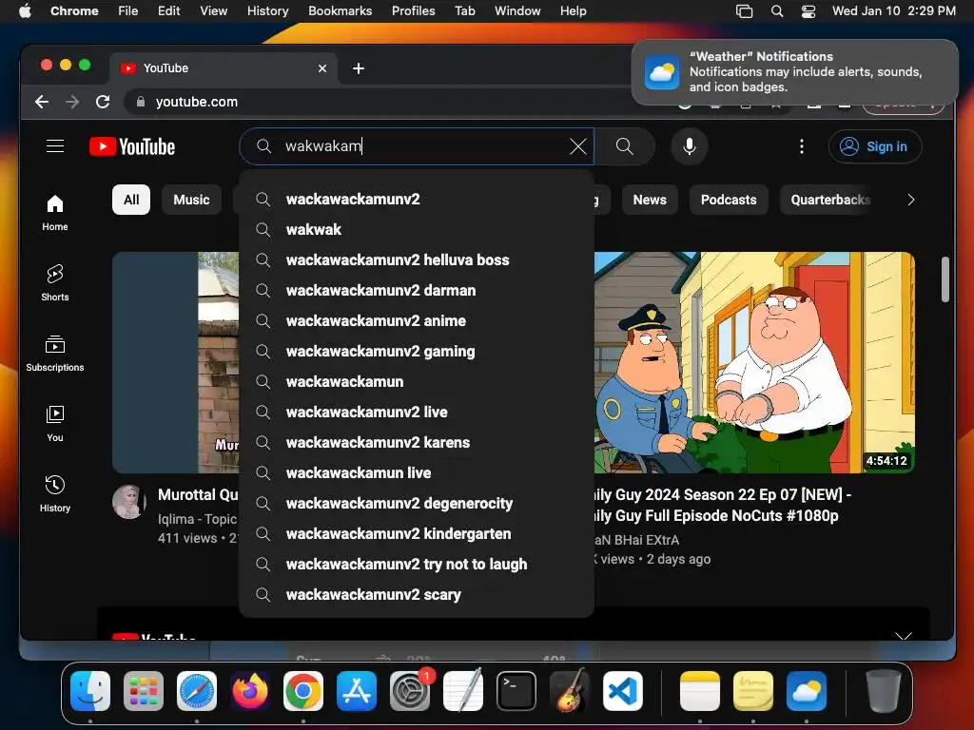The image size is (974, 730).
Task: Select the All filter chip
Action: click(131, 200)
